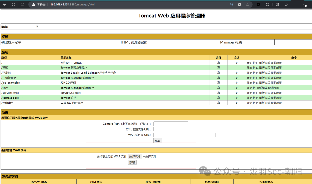Viewport: 312px width, 184px height.
Task: Open the root path / link
Action: pyautogui.click(x=2, y=63)
